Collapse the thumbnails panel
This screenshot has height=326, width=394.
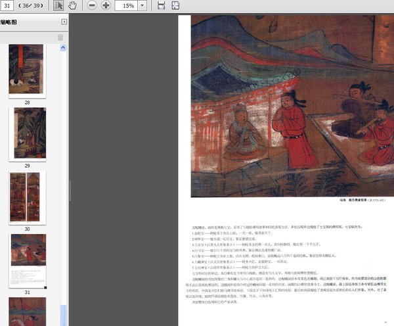(x=64, y=22)
